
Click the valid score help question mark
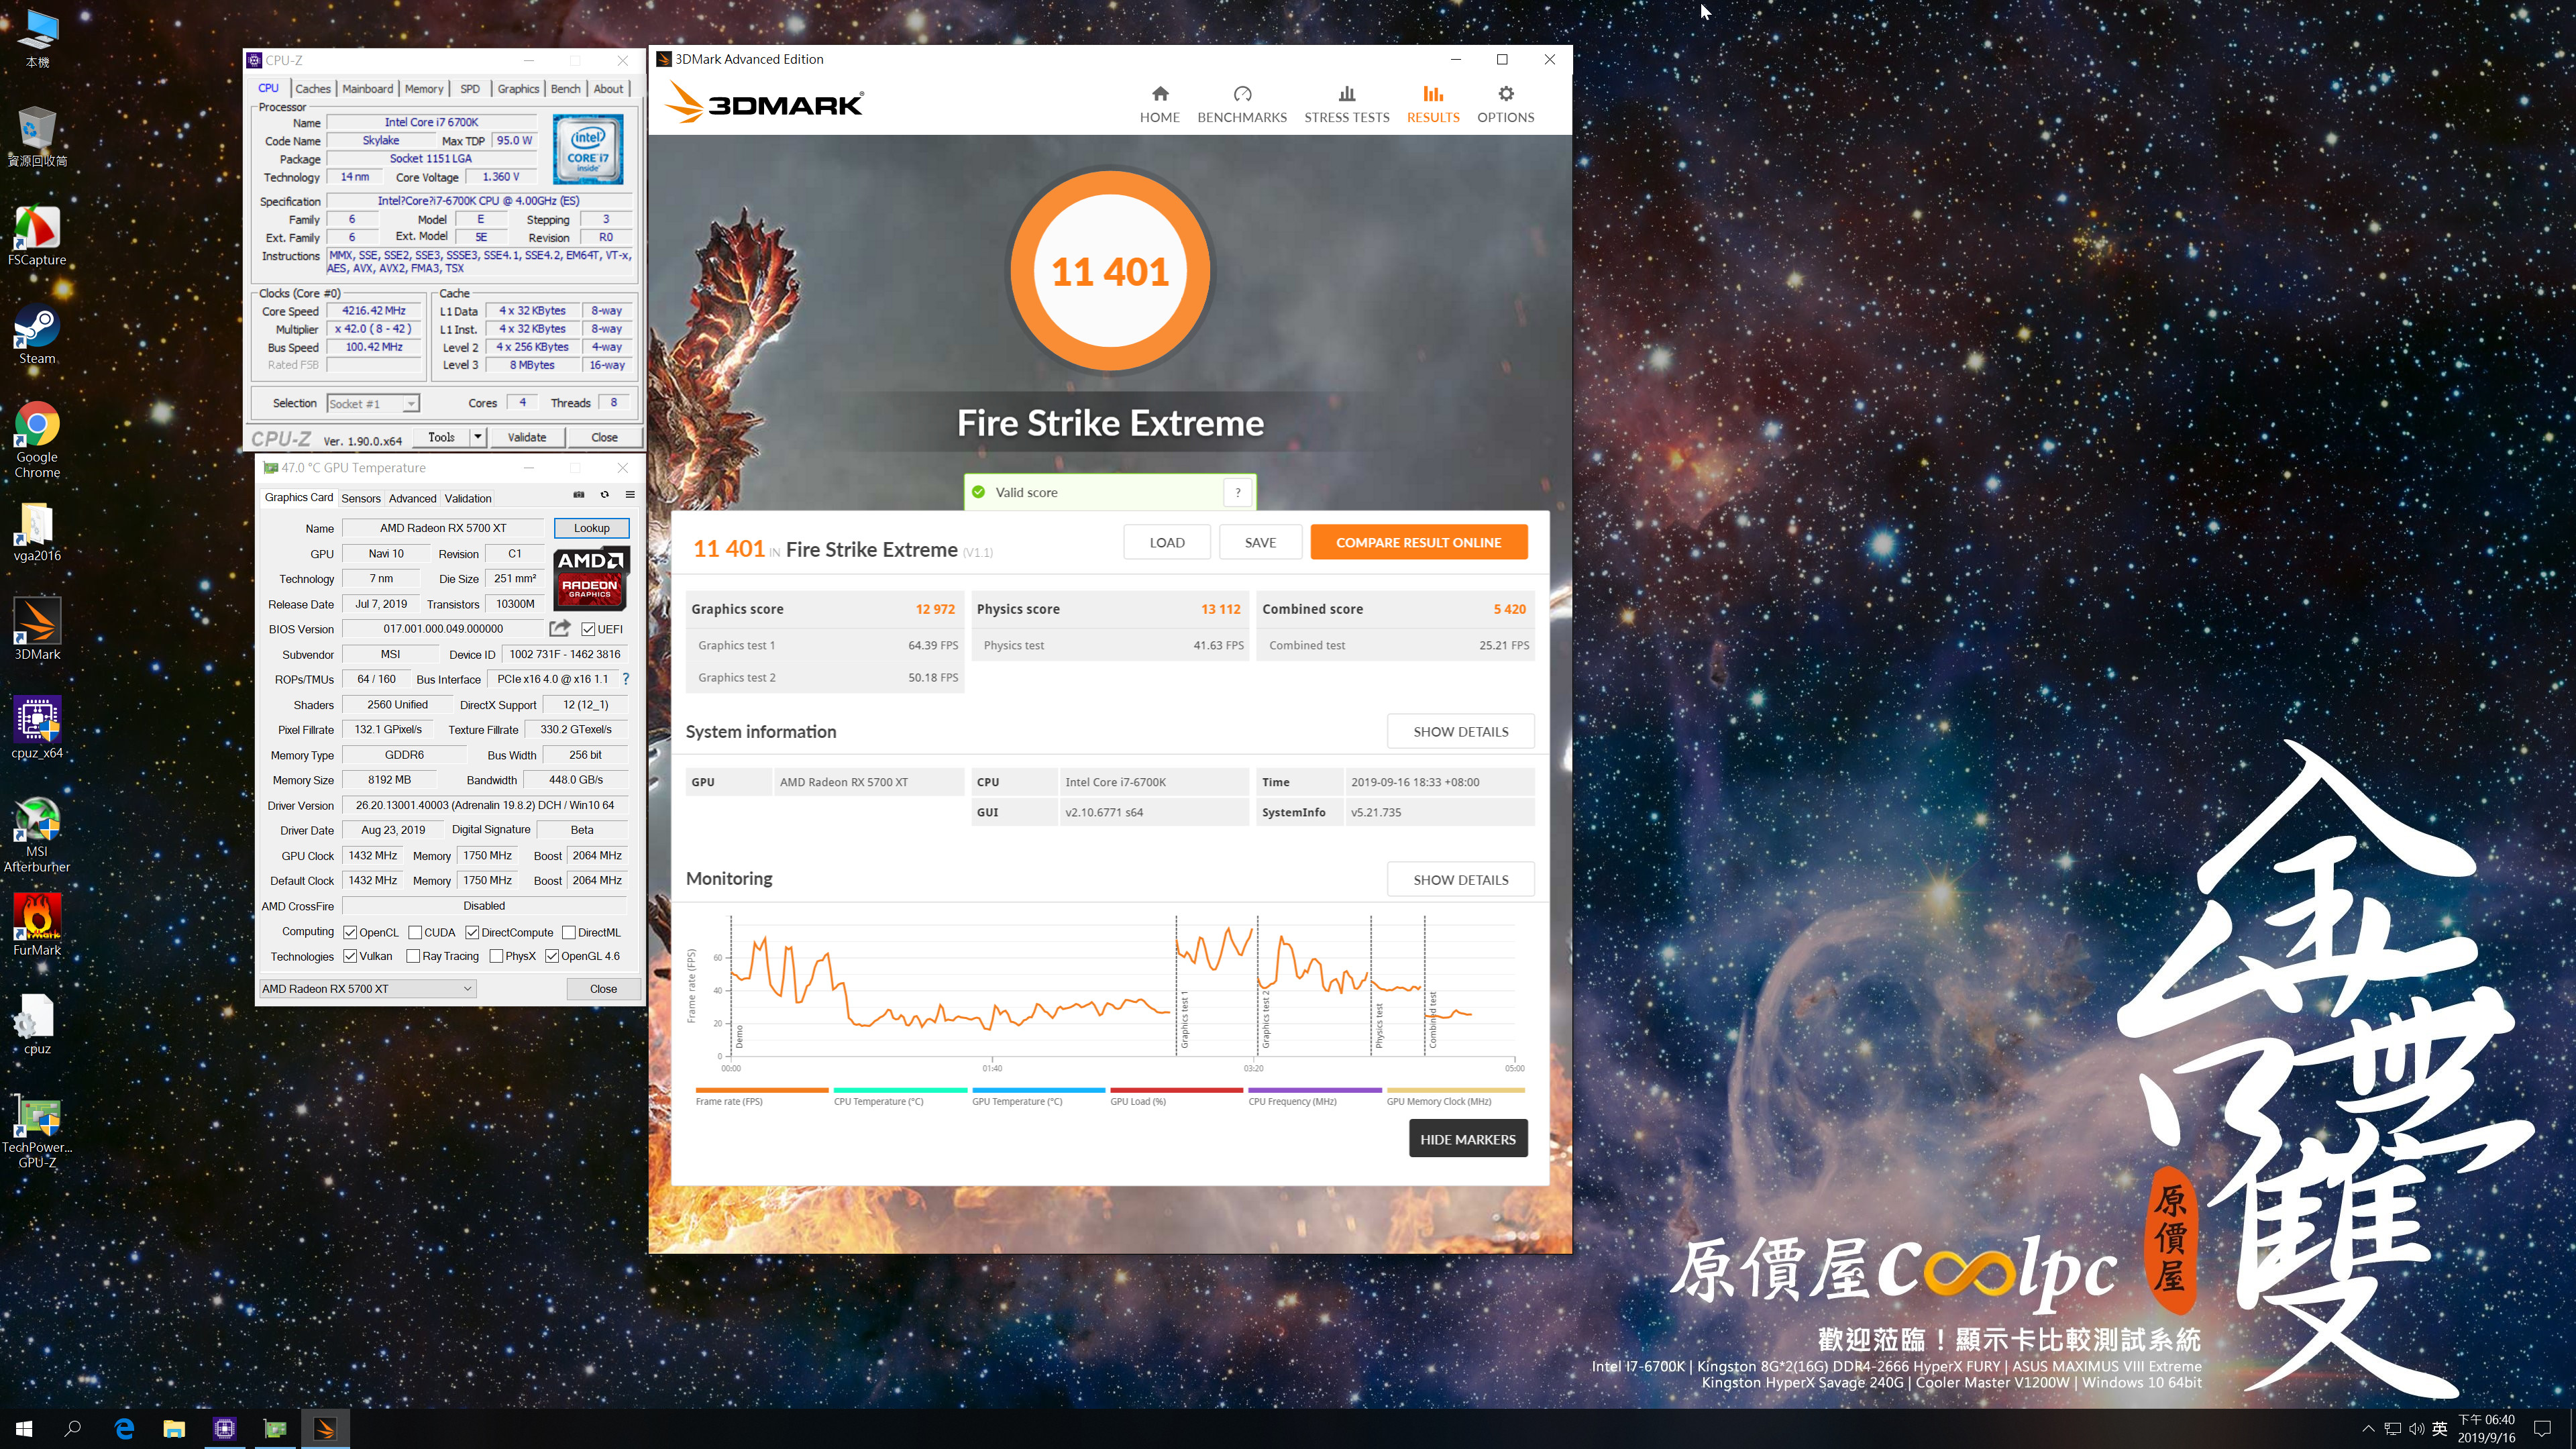click(1238, 492)
